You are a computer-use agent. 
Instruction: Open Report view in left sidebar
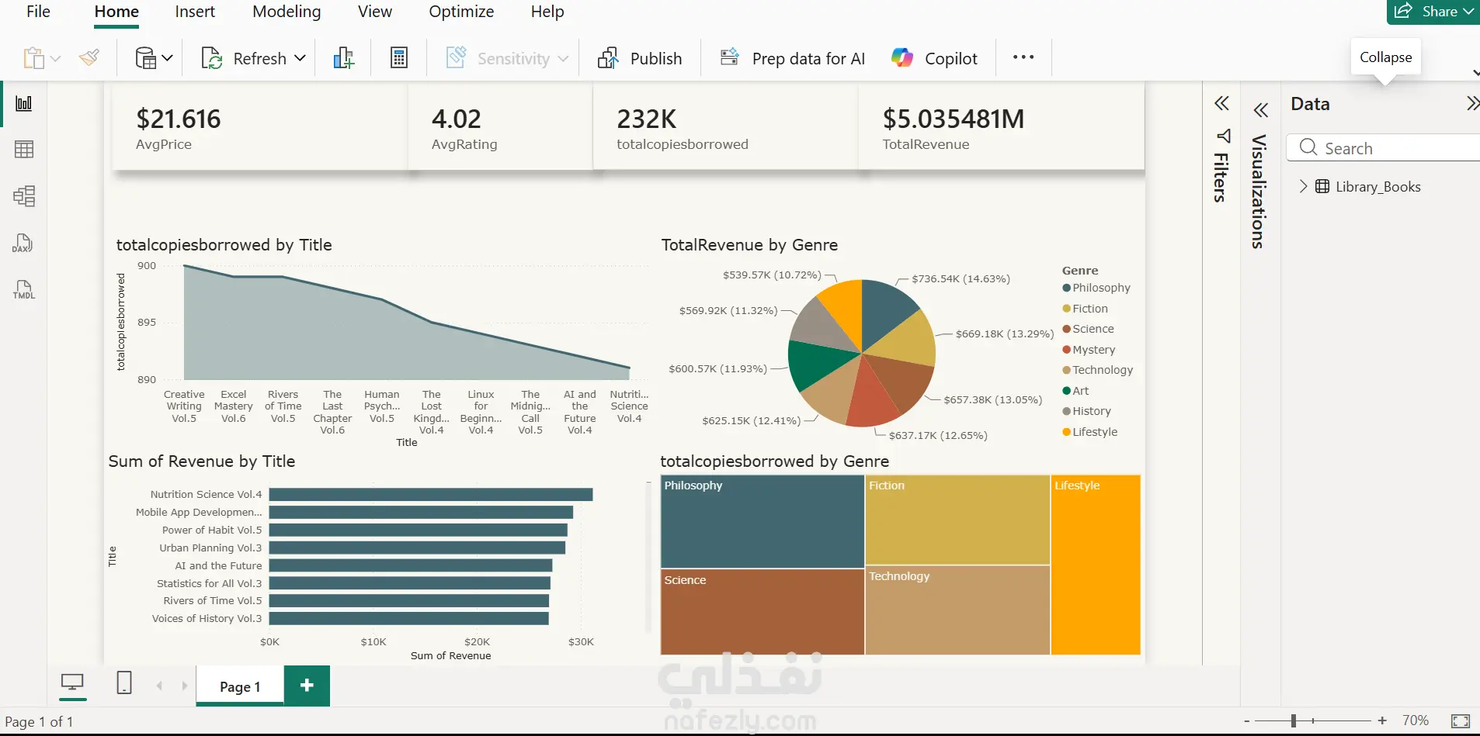(x=24, y=103)
